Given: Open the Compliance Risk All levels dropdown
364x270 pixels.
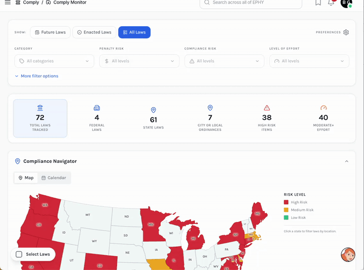Looking at the screenshot, I should click(224, 61).
